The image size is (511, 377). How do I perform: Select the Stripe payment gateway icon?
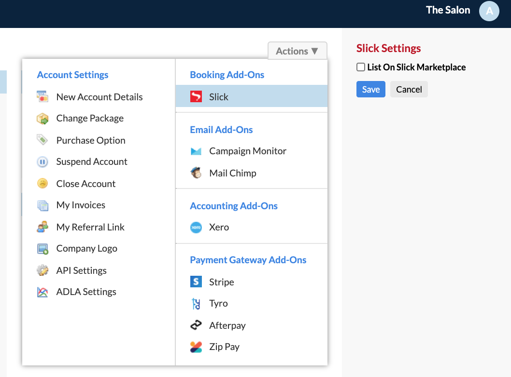(196, 282)
